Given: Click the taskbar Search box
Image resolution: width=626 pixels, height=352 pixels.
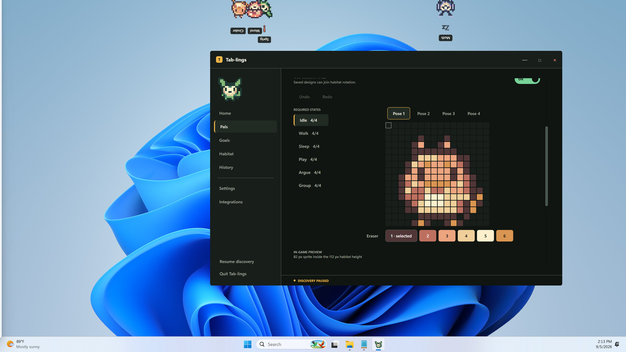Looking at the screenshot, I should pos(292,344).
